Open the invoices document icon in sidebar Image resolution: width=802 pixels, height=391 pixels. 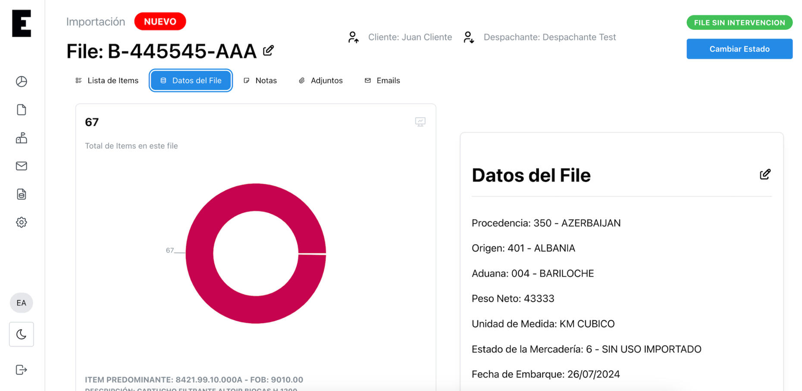(21, 194)
